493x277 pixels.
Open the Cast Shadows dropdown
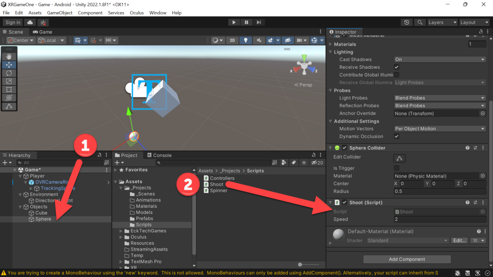click(440, 59)
